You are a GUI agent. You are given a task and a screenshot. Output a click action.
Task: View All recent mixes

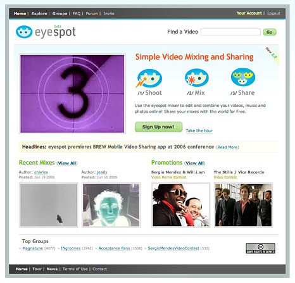67,163
